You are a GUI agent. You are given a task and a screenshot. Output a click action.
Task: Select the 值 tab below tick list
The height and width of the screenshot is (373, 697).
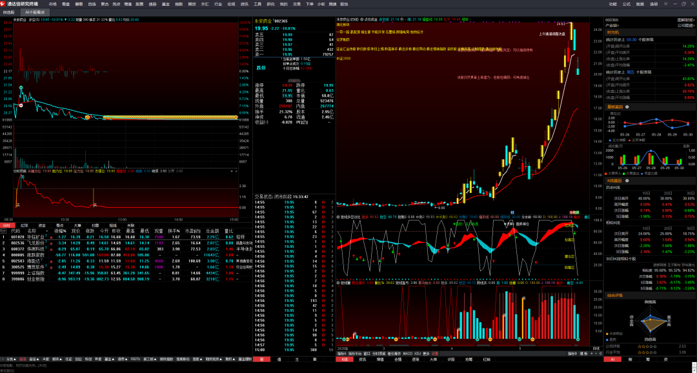(279, 359)
